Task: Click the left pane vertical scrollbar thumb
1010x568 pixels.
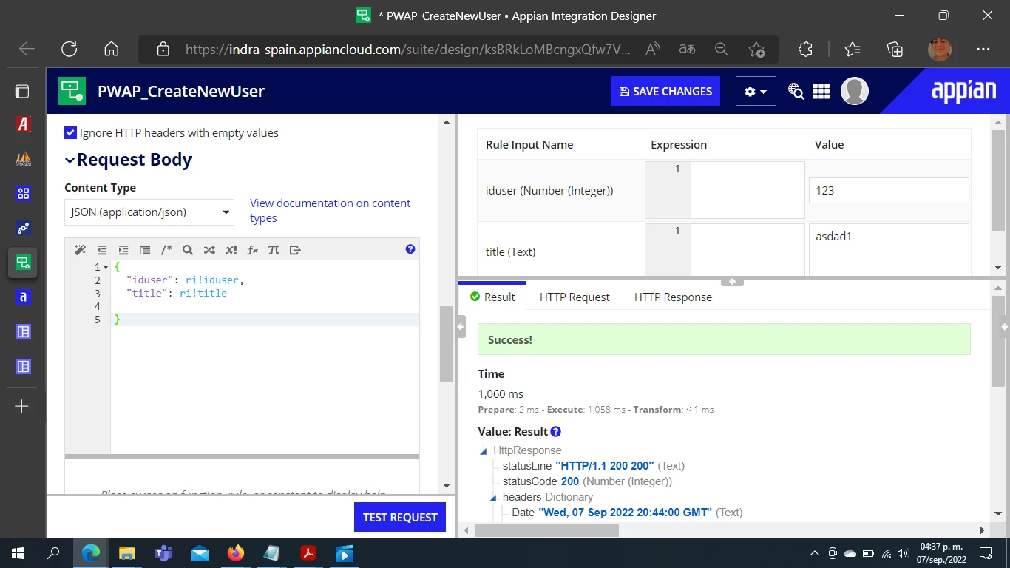Action: (x=447, y=344)
